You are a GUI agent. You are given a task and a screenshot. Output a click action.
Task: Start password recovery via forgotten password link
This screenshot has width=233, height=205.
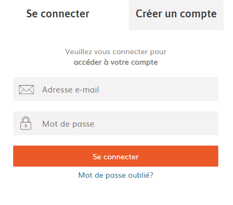pos(116,175)
